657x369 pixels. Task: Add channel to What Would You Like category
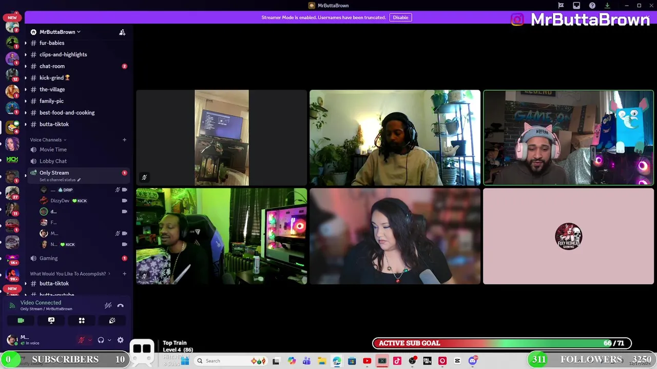click(x=124, y=274)
